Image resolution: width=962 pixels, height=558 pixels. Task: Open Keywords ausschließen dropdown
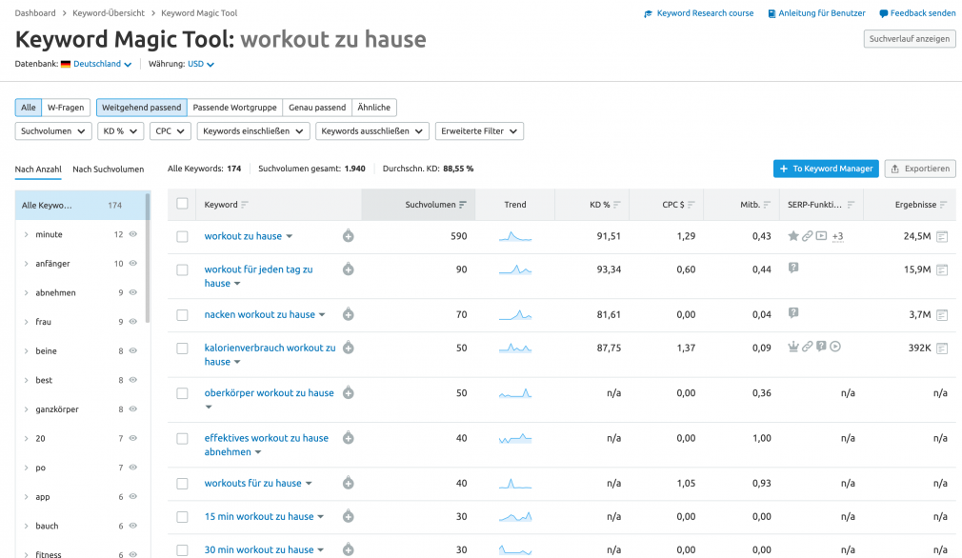(372, 131)
